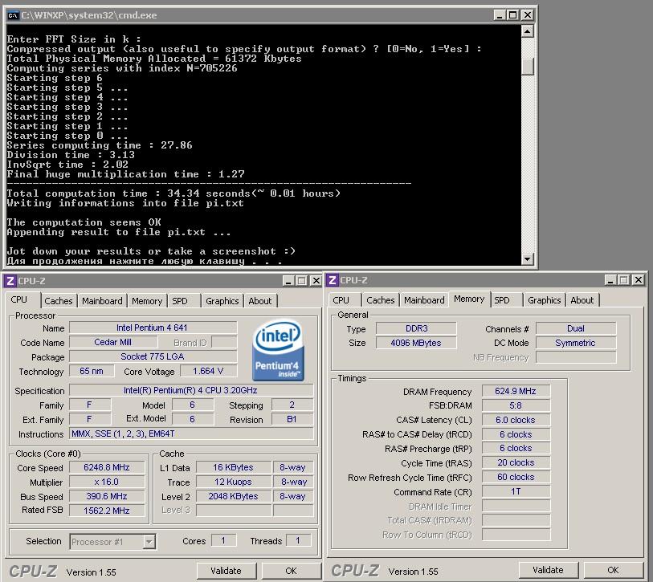Open Graphics tab in right CPU-Z
The width and height of the screenshot is (653, 582).
(x=544, y=300)
